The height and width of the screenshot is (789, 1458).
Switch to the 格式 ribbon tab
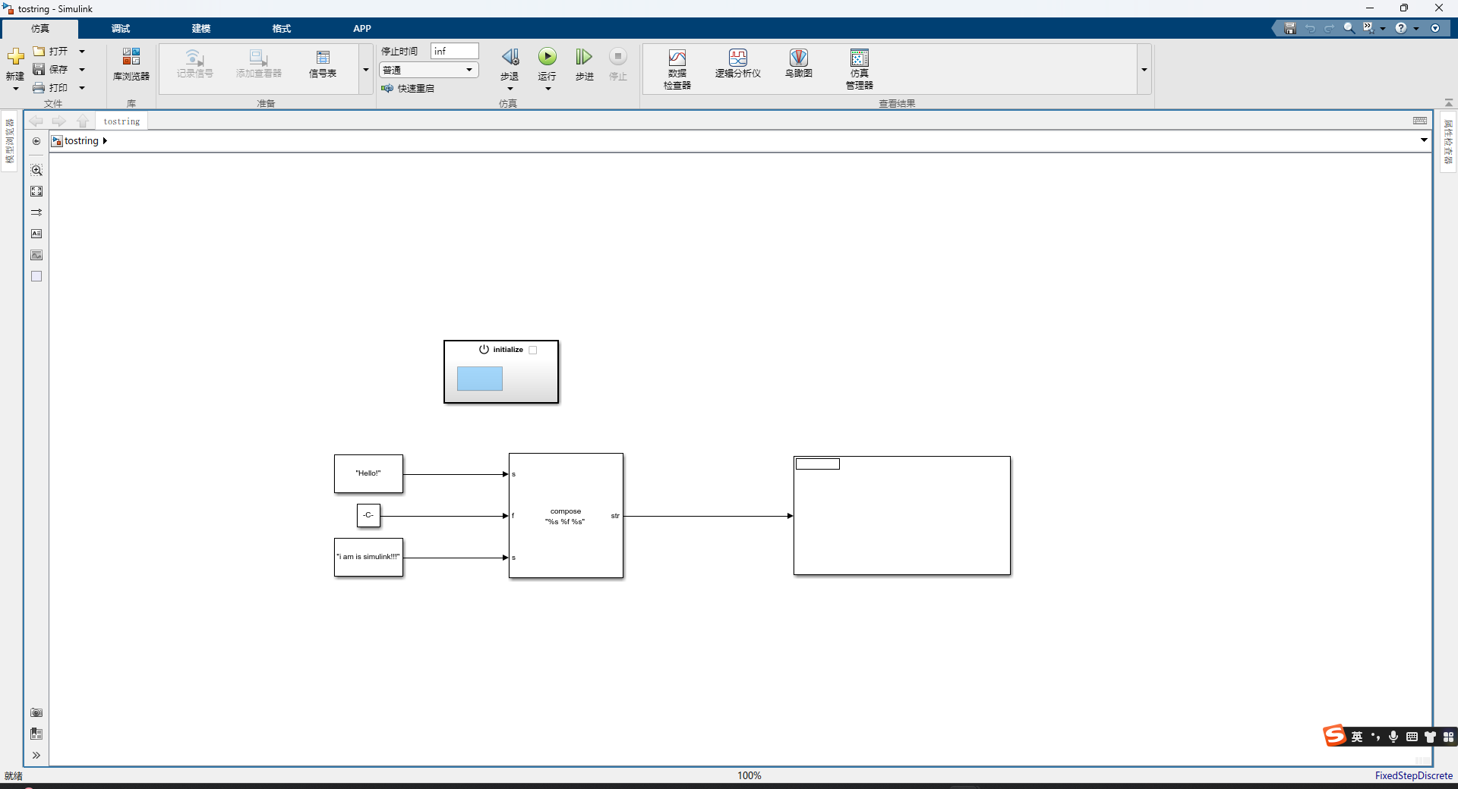[282, 29]
